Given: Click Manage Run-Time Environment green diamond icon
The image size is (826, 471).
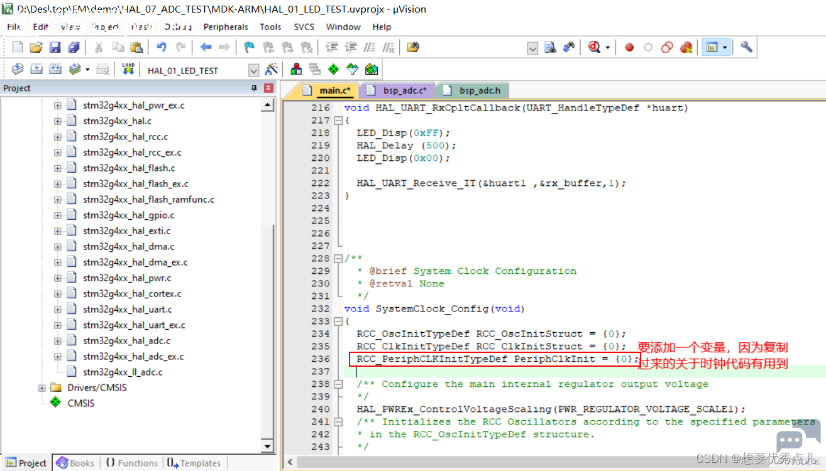Looking at the screenshot, I should (x=333, y=69).
